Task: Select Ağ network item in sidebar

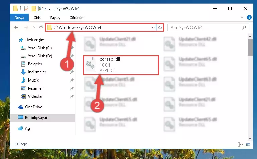Action: pos(27,128)
